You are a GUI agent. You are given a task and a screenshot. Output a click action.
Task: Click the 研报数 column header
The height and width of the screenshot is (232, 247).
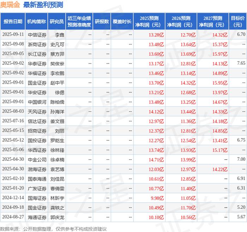(102, 22)
